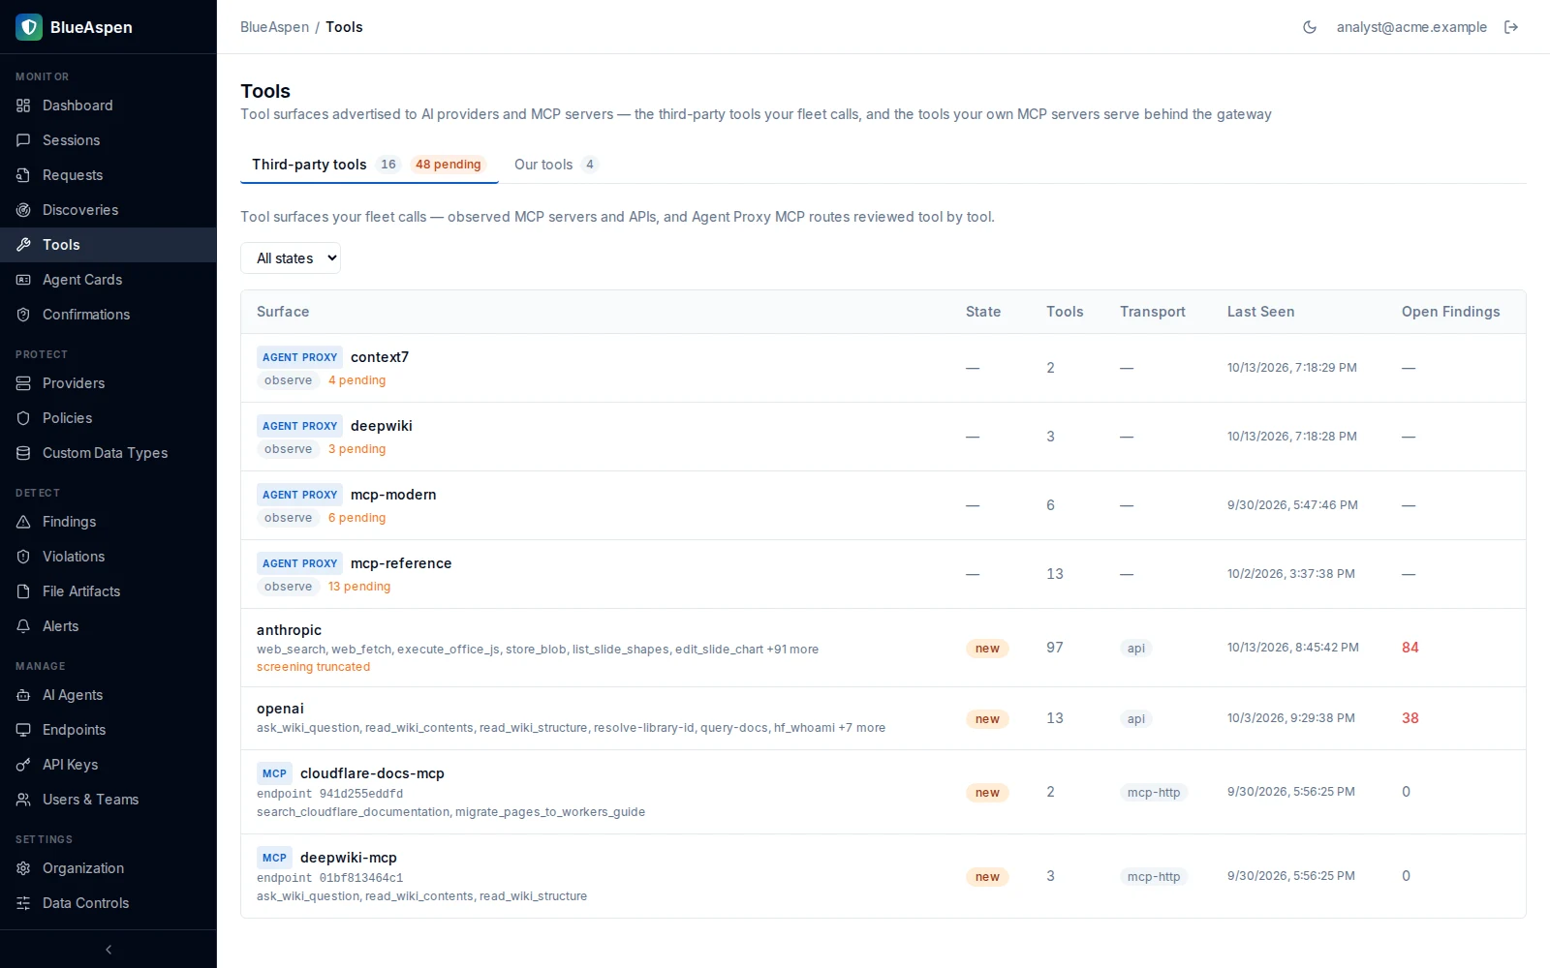Click the AI Agents robot icon
The width and height of the screenshot is (1550, 968).
coord(23,695)
